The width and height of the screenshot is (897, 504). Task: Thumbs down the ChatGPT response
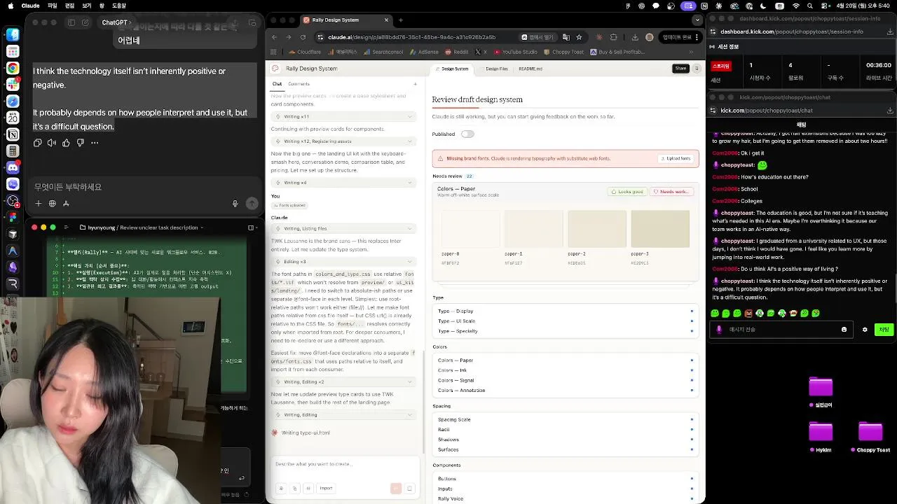(x=80, y=143)
